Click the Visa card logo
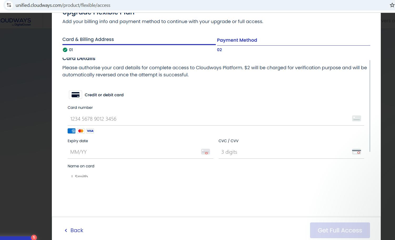This screenshot has width=395, height=240. coord(90,131)
